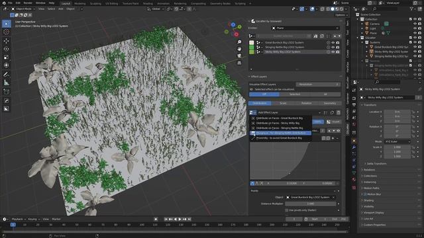Expand Visibility panel
The image size is (424, 238).
pyautogui.click(x=368, y=206)
